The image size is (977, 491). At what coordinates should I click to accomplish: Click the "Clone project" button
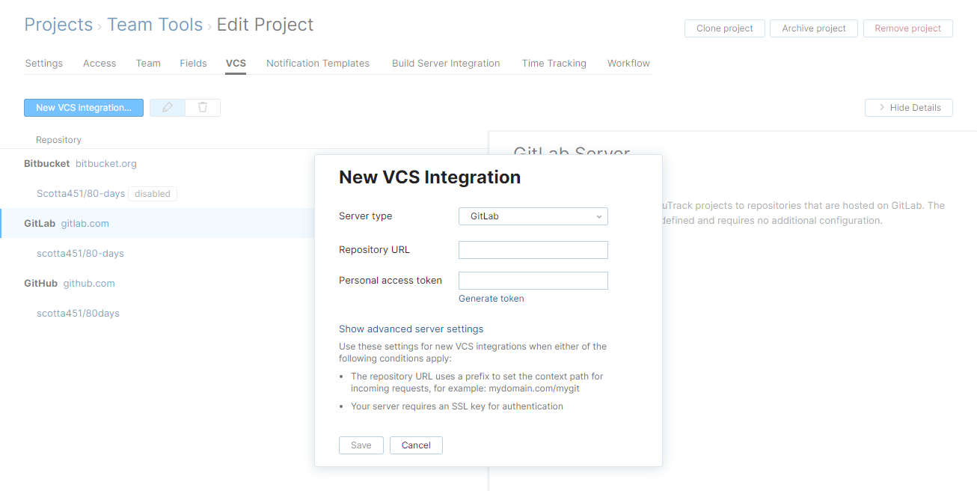click(723, 28)
